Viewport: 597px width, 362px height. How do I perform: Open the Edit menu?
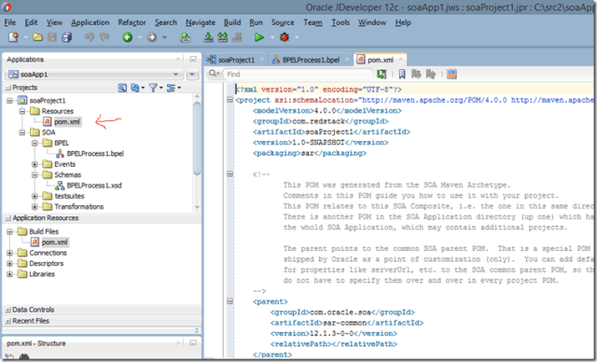coord(31,22)
